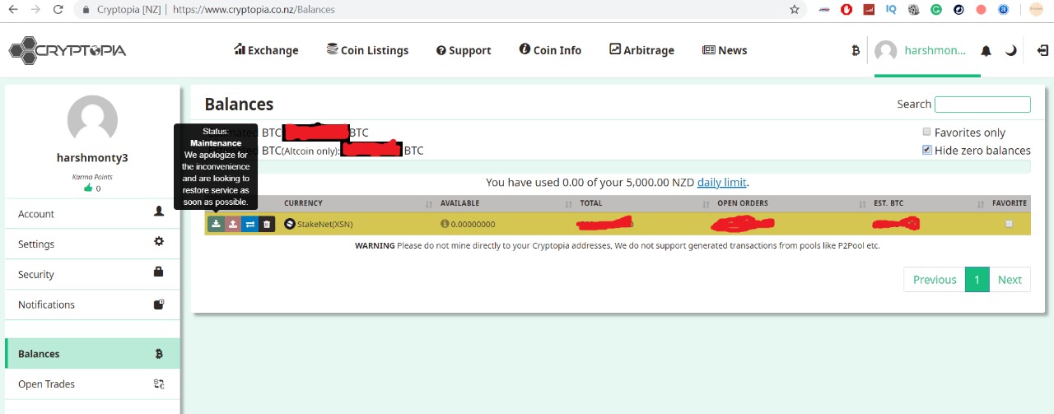Click the IQ extension icon
This screenshot has width=1054, height=414.
click(891, 10)
